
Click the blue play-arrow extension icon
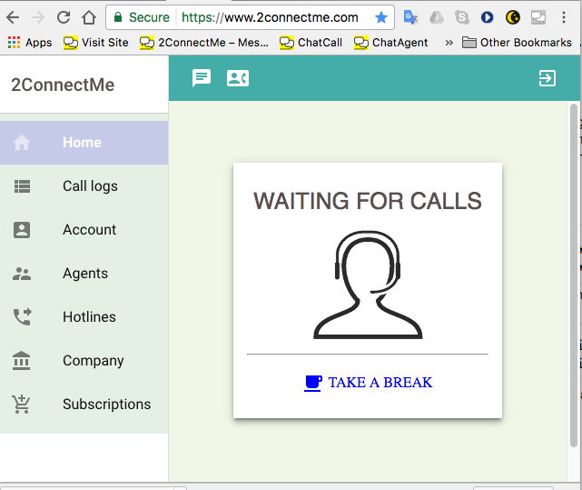pyautogui.click(x=488, y=17)
